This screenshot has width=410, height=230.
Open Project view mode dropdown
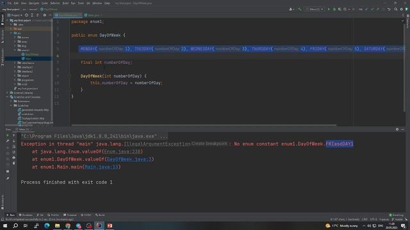15,15
